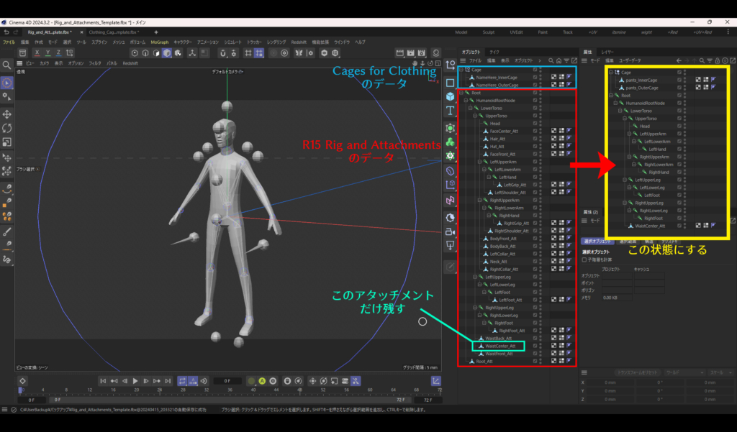This screenshot has height=432, width=737.
Task: Toggle visibility dot next to the Head object
Action: pyautogui.click(x=540, y=124)
